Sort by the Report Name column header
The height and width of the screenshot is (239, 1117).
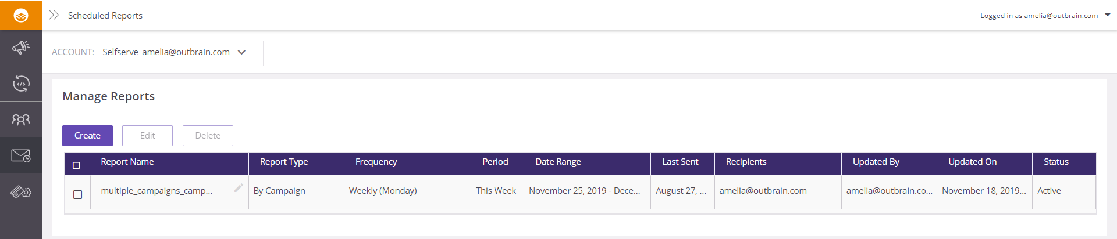click(x=127, y=162)
